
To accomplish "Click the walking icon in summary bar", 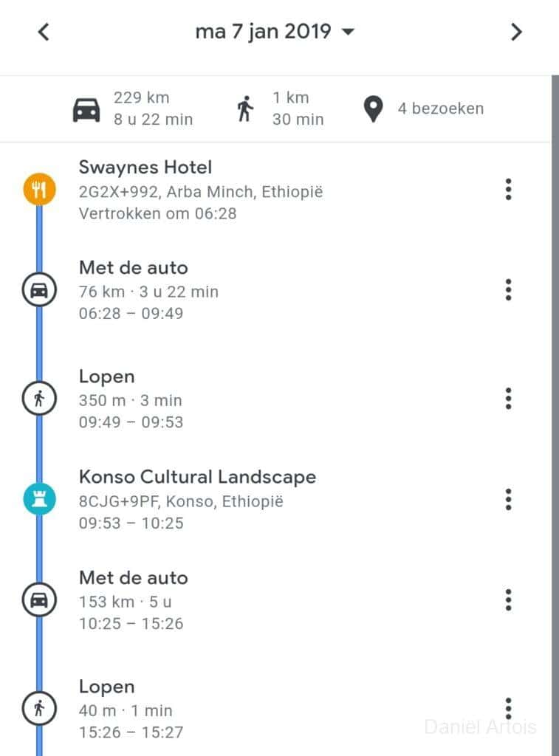I will click(245, 109).
